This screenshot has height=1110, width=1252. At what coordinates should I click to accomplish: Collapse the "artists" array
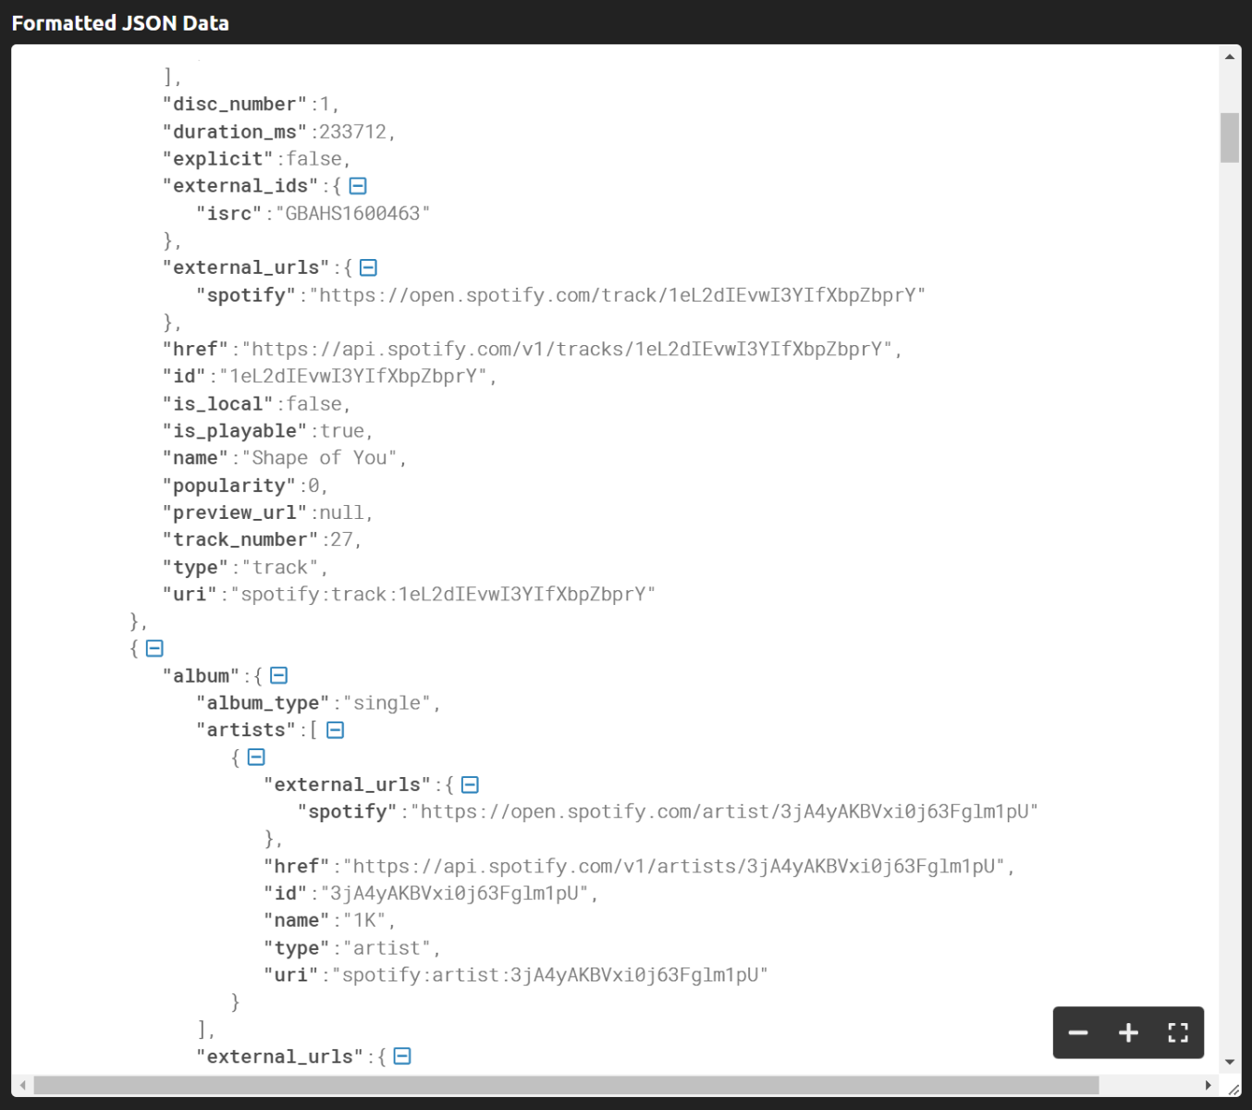tap(336, 730)
